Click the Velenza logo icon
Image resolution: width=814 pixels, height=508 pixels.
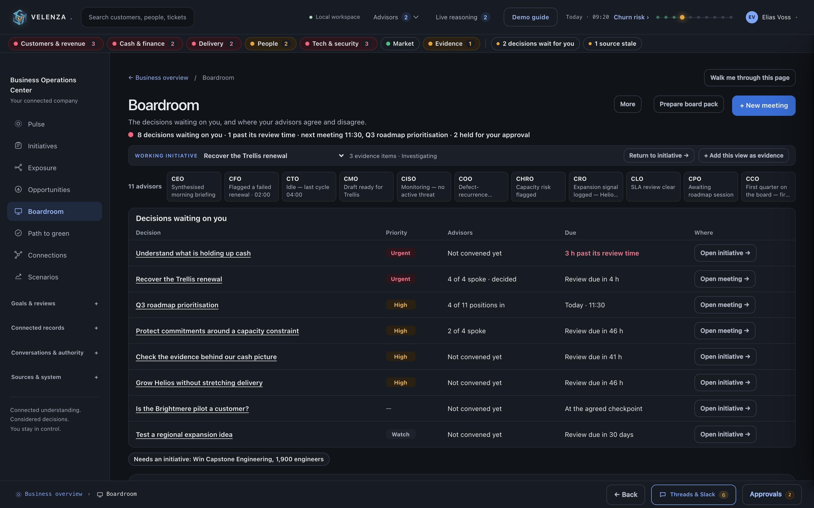click(x=20, y=17)
